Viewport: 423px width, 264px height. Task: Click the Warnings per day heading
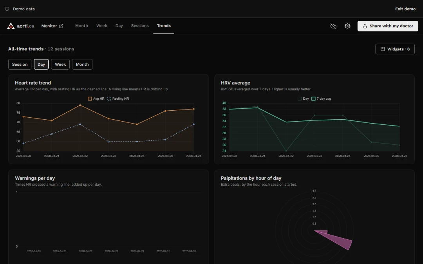point(35,178)
